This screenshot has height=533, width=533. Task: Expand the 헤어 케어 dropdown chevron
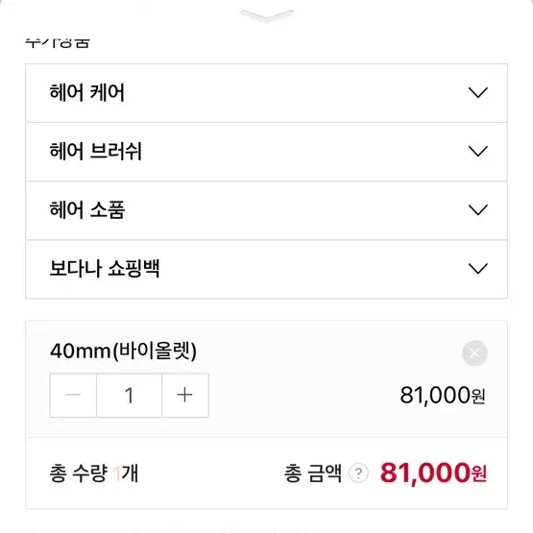pos(478,92)
